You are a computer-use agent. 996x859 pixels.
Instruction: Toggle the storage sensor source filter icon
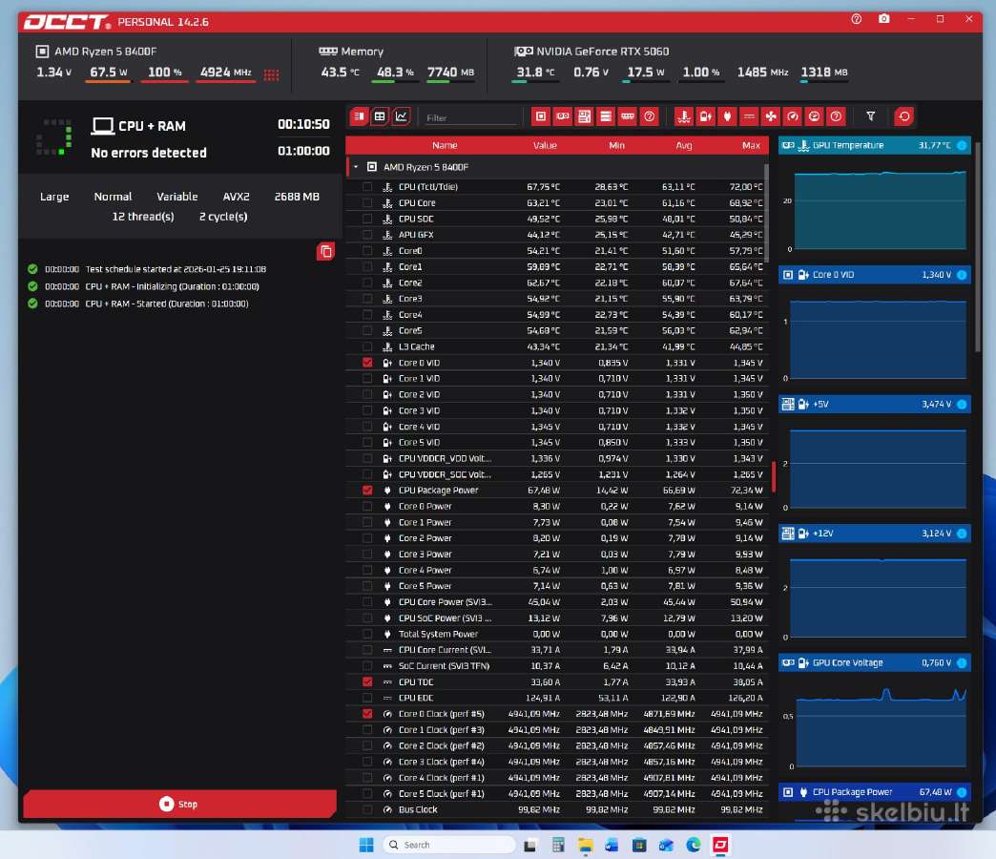[x=606, y=116]
